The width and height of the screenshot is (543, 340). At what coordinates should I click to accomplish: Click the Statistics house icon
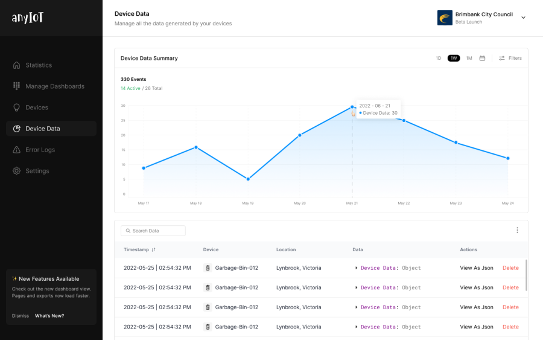pyautogui.click(x=17, y=65)
